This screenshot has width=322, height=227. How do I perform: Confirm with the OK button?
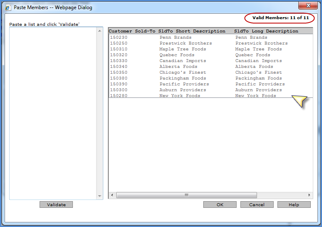(x=220, y=205)
